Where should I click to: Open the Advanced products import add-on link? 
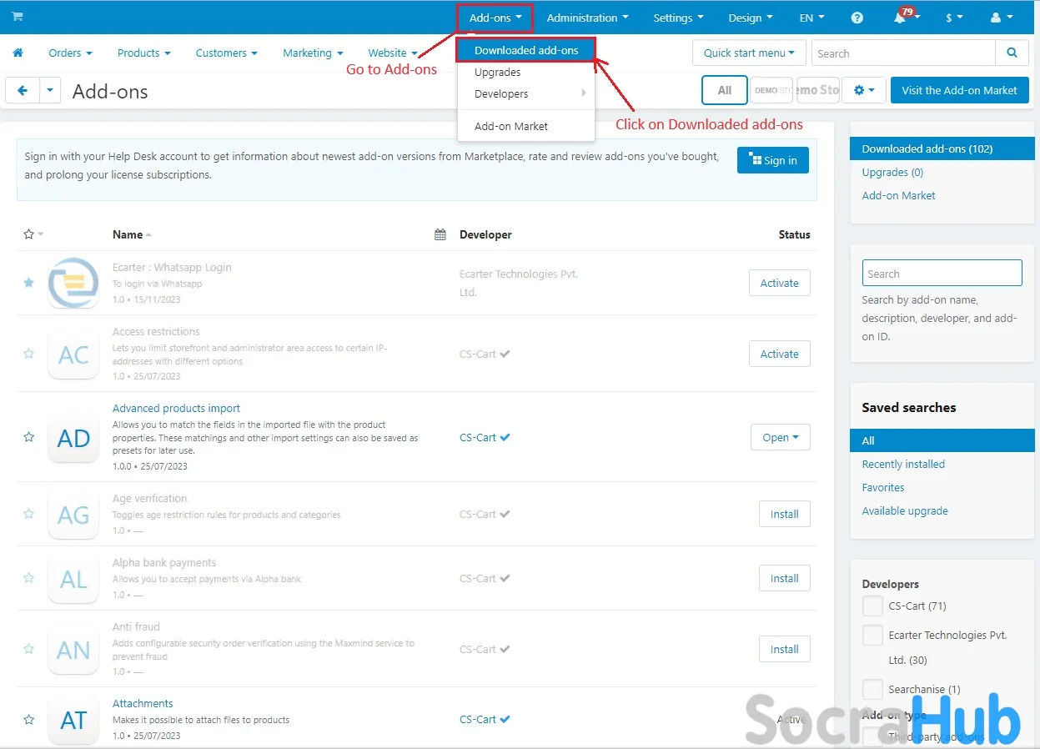pyautogui.click(x=176, y=409)
